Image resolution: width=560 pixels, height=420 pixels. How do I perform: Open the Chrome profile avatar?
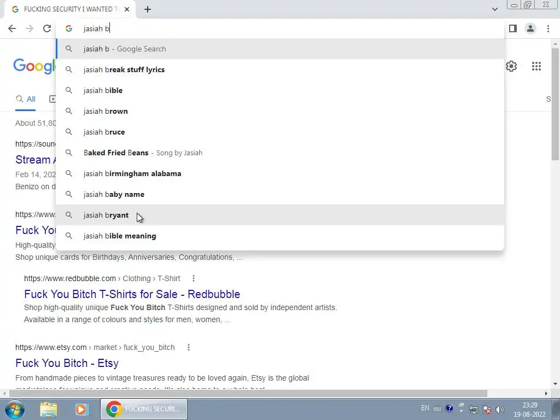530,28
